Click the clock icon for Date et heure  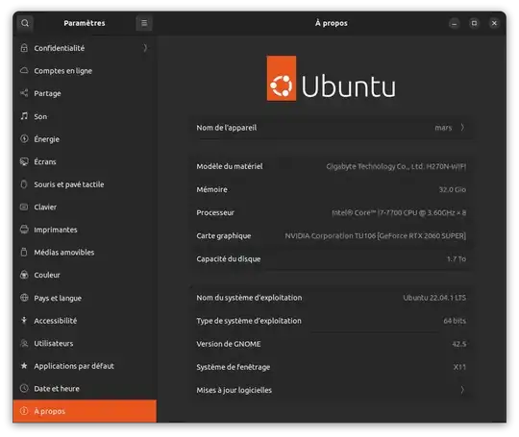point(24,388)
